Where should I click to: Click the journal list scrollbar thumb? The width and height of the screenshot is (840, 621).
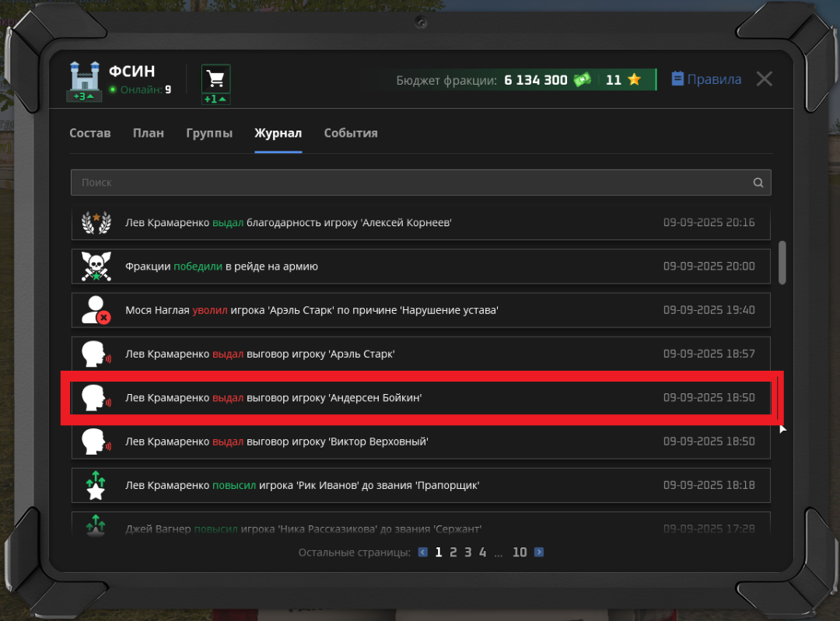[782, 263]
